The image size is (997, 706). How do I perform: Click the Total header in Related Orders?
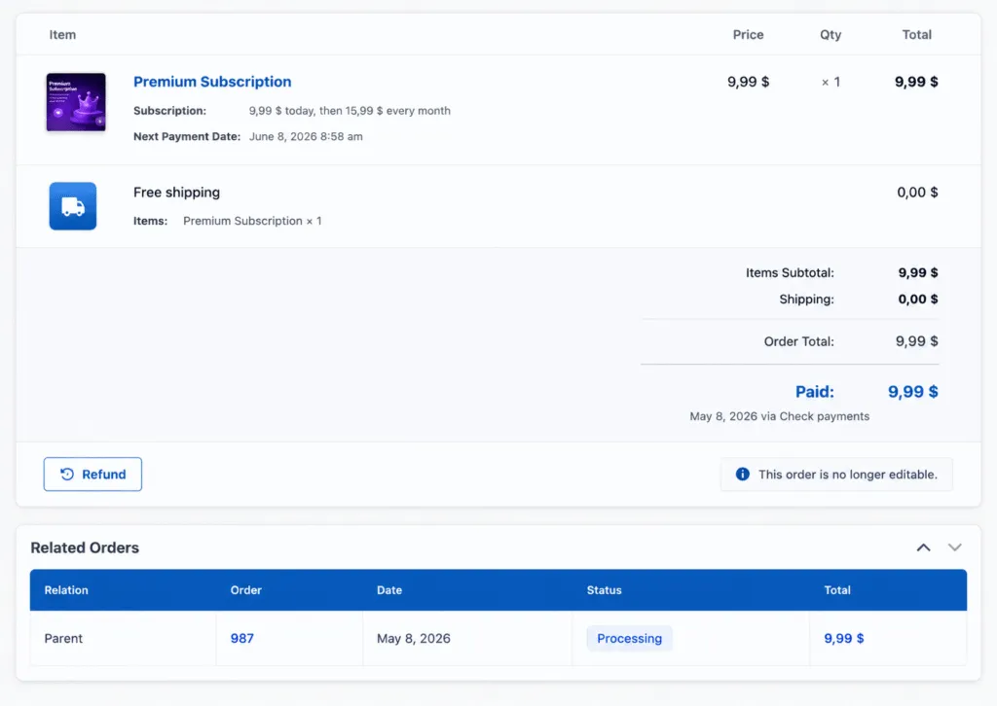click(837, 590)
